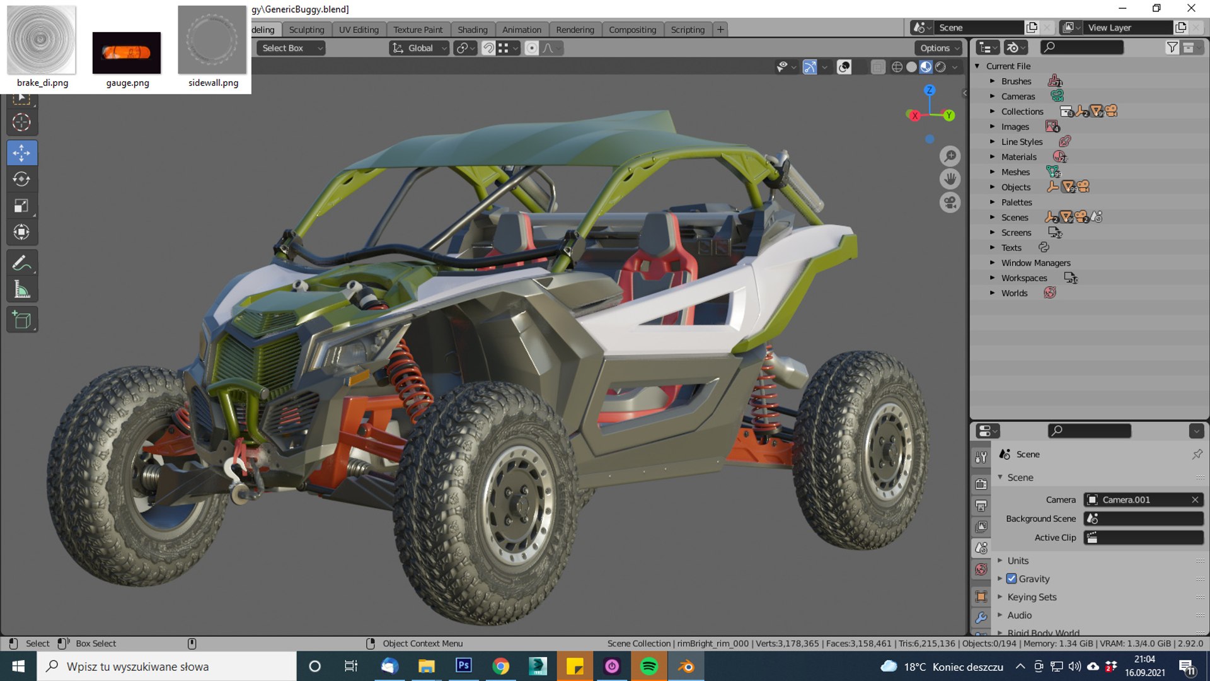Click the new scene copy icon
The height and width of the screenshot is (681, 1210).
pyautogui.click(x=1032, y=28)
